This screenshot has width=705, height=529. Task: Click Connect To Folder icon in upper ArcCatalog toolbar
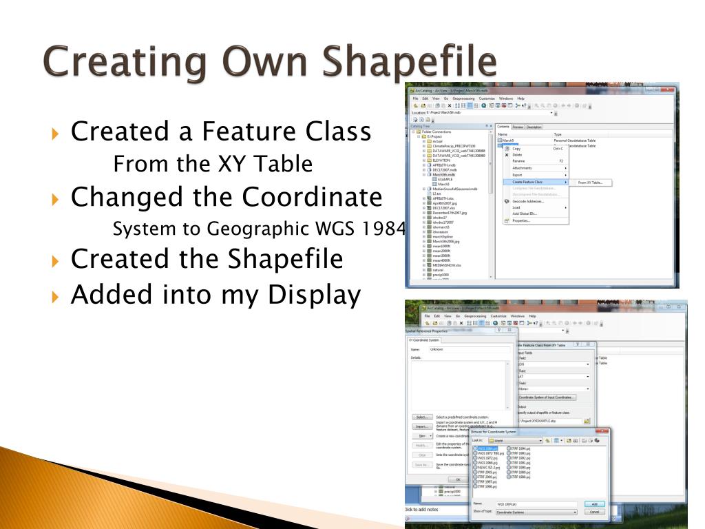423,105
